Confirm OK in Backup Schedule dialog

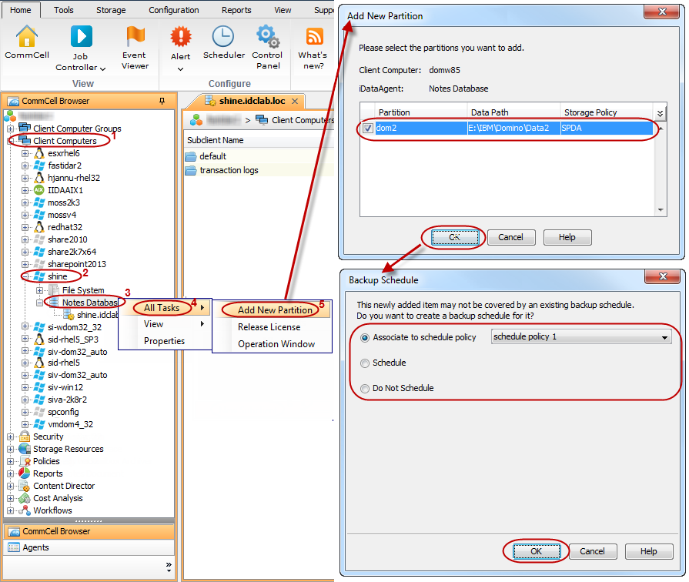[536, 551]
